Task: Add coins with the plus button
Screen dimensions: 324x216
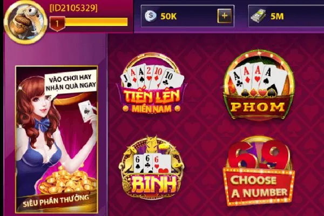Action: pyautogui.click(x=225, y=16)
